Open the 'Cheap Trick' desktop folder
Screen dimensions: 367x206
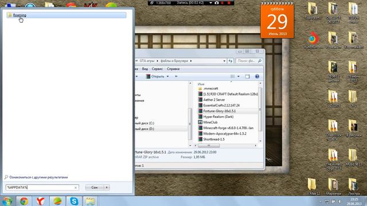pyautogui.click(x=333, y=130)
